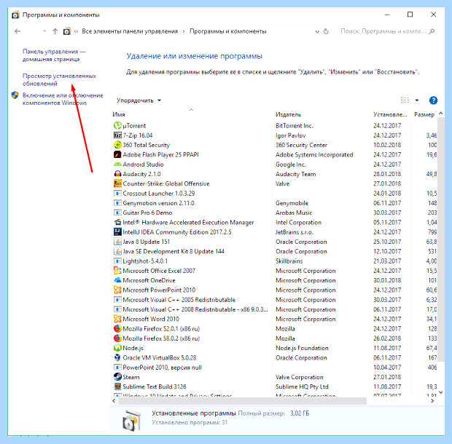
Task: Open the address bar history dropdown
Action: [x=317, y=31]
